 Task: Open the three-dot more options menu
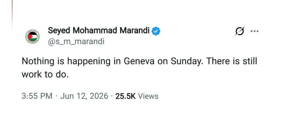pos(255,31)
